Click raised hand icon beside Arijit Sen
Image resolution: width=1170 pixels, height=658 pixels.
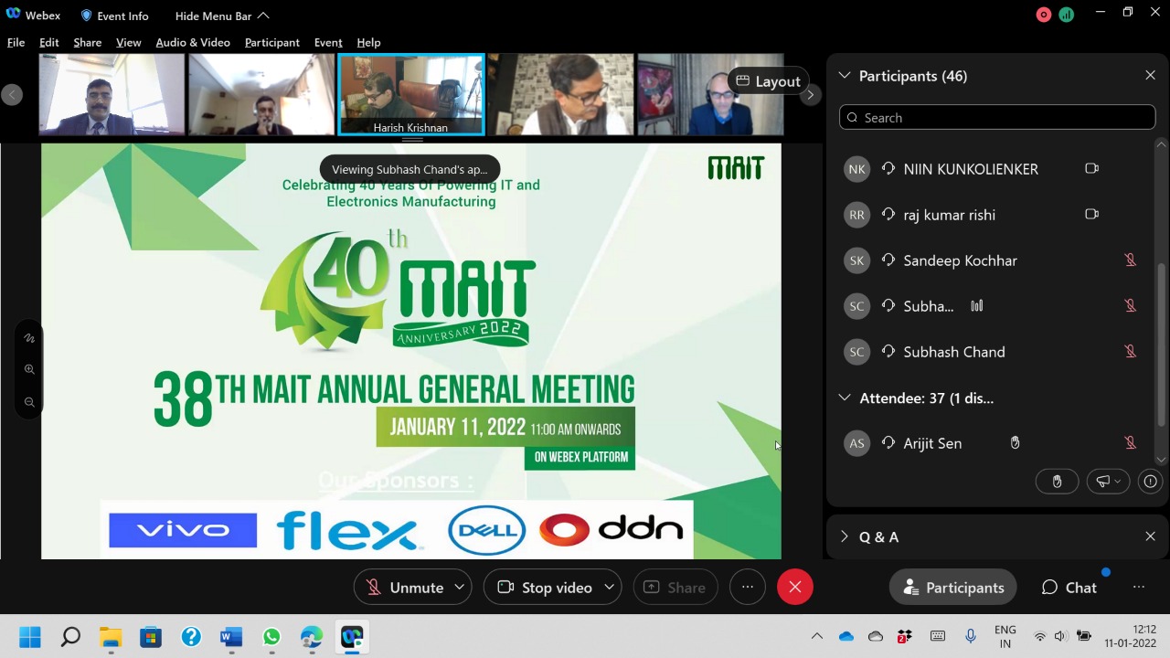coord(1015,442)
